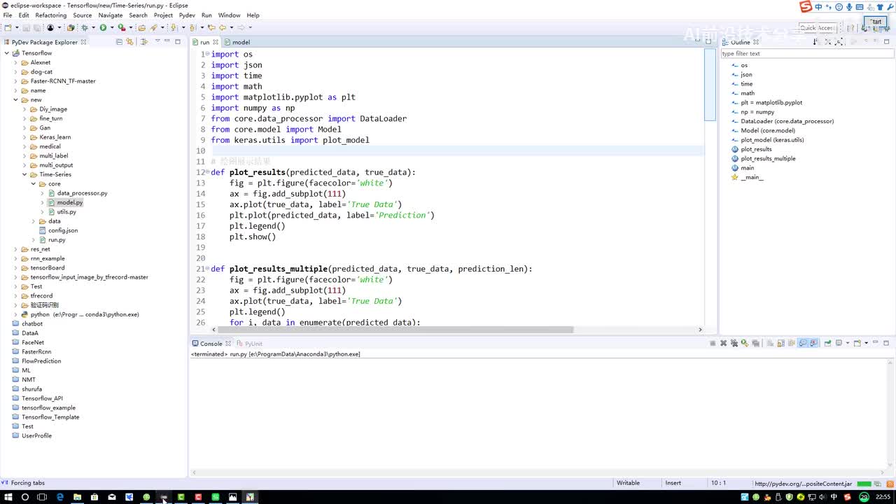Click Display Selected Console icon
Image resolution: width=896 pixels, height=504 pixels.
[839, 343]
